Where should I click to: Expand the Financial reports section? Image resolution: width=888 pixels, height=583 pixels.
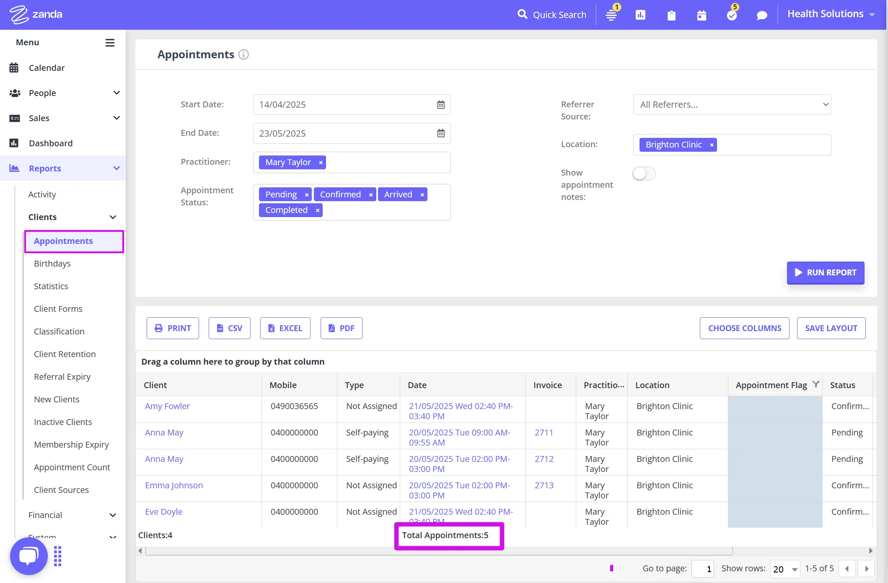(x=112, y=515)
